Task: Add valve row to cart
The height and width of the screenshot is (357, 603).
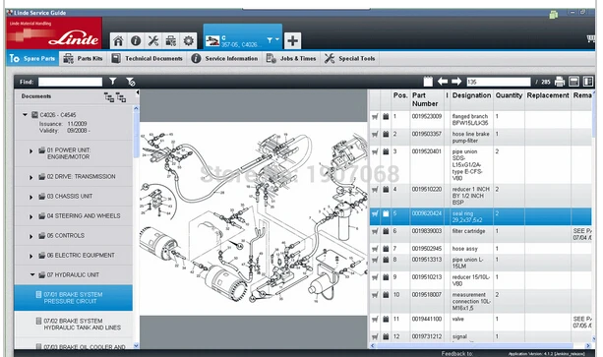Action: click(375, 319)
